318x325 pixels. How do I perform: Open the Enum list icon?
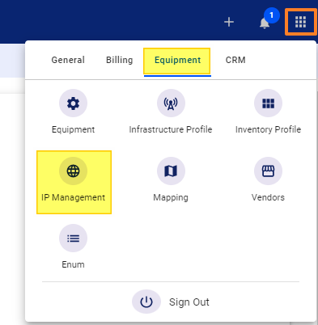[73, 238]
